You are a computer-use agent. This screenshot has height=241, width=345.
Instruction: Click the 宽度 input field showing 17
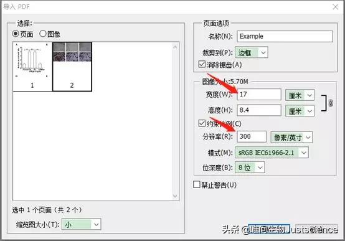click(x=259, y=95)
